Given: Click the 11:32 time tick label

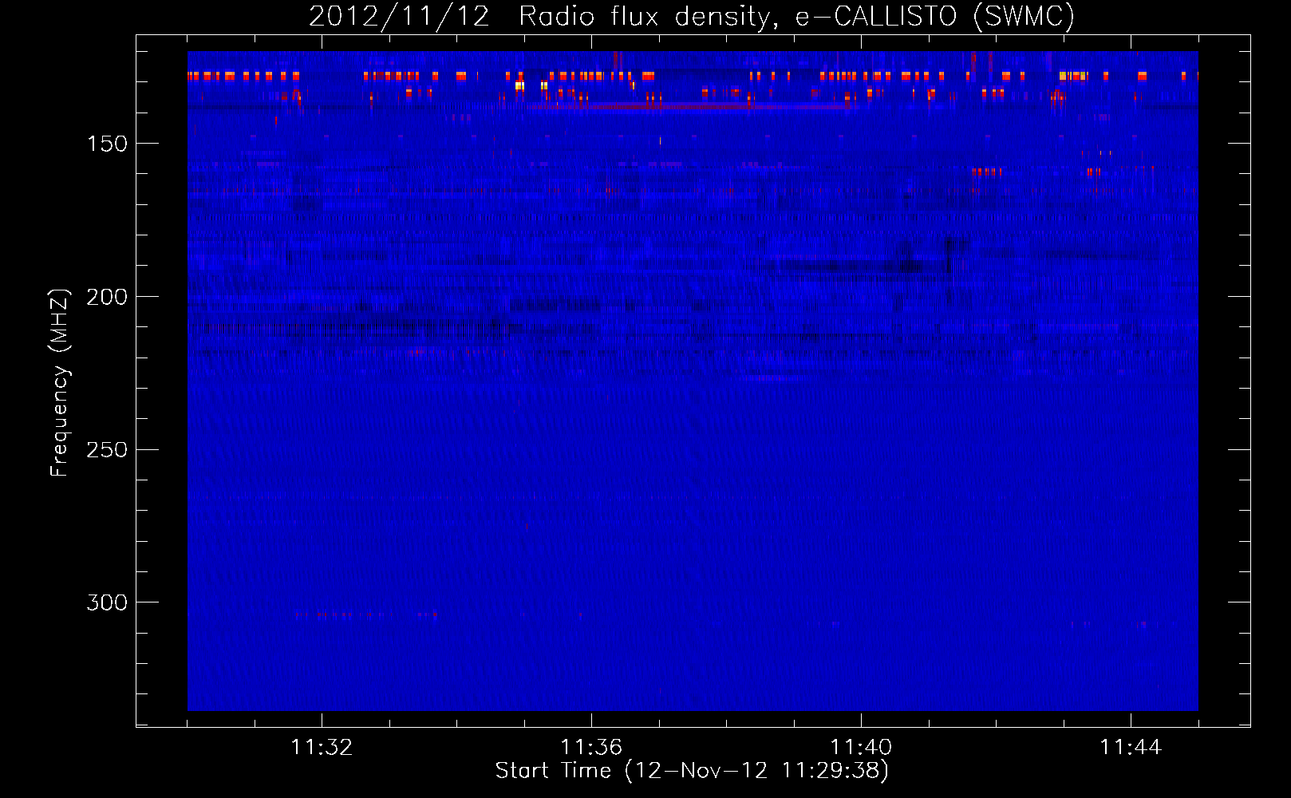Looking at the screenshot, I should click(x=322, y=748).
